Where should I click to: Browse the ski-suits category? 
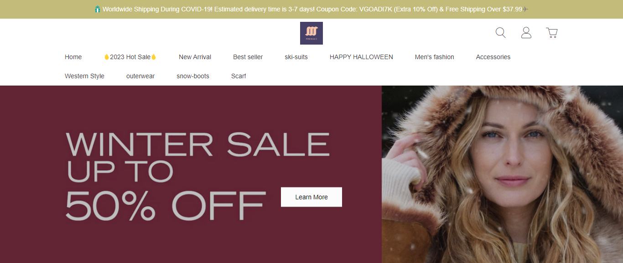tap(296, 57)
